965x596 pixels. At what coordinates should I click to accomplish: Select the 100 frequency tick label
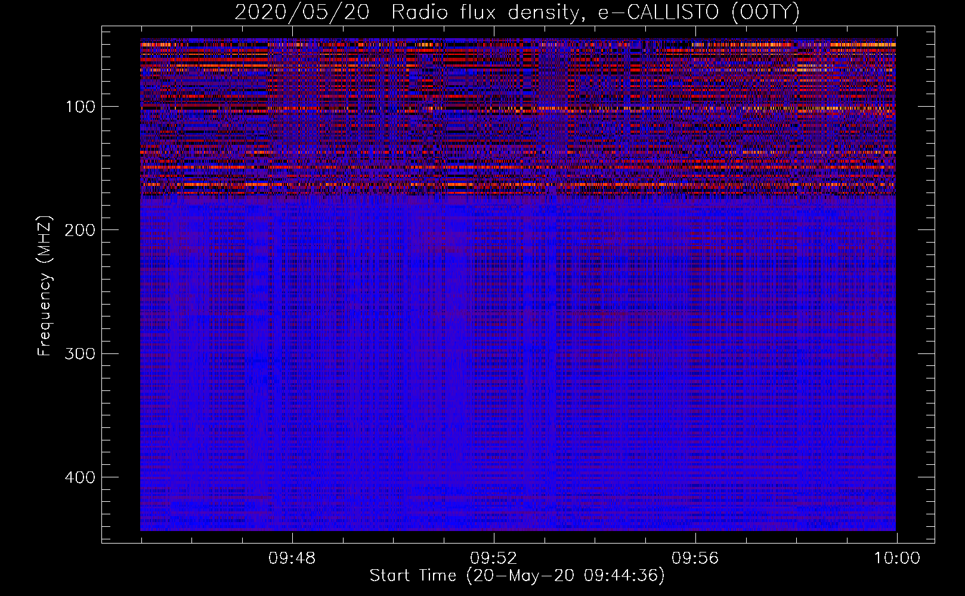80,107
